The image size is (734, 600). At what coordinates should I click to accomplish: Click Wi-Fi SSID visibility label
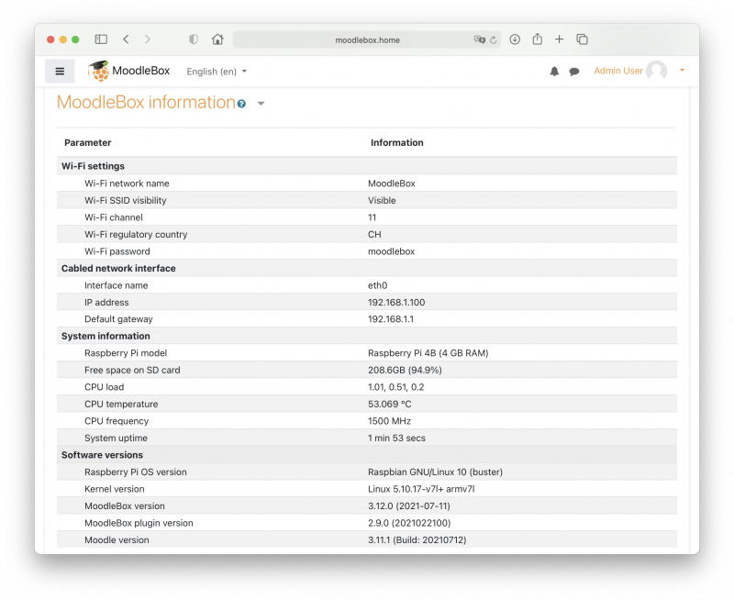125,200
